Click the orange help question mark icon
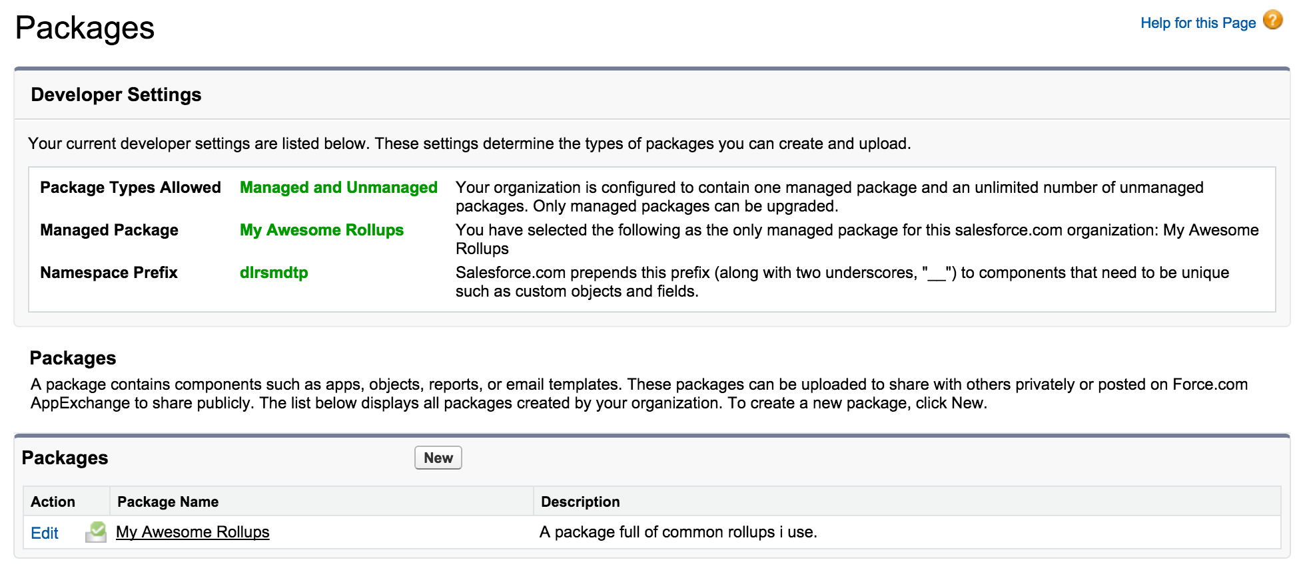1303x568 pixels. (x=1272, y=21)
